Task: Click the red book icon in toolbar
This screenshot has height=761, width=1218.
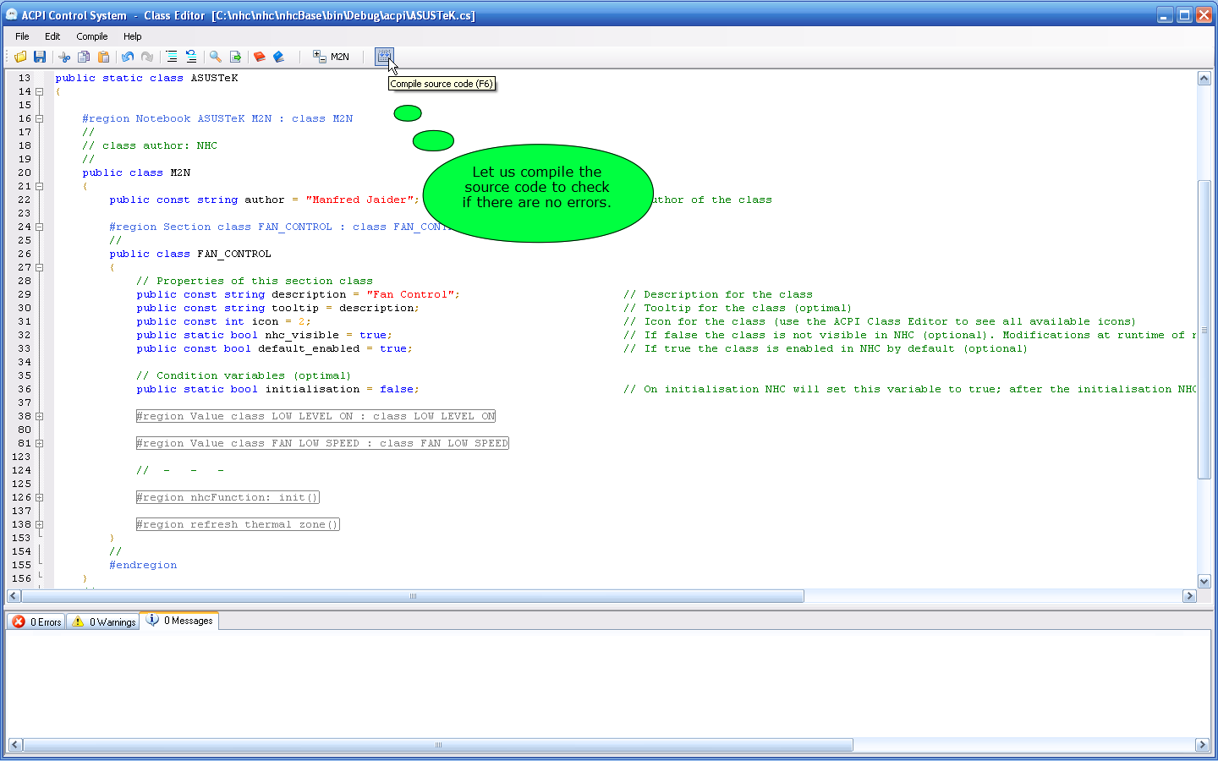Action: click(x=260, y=57)
